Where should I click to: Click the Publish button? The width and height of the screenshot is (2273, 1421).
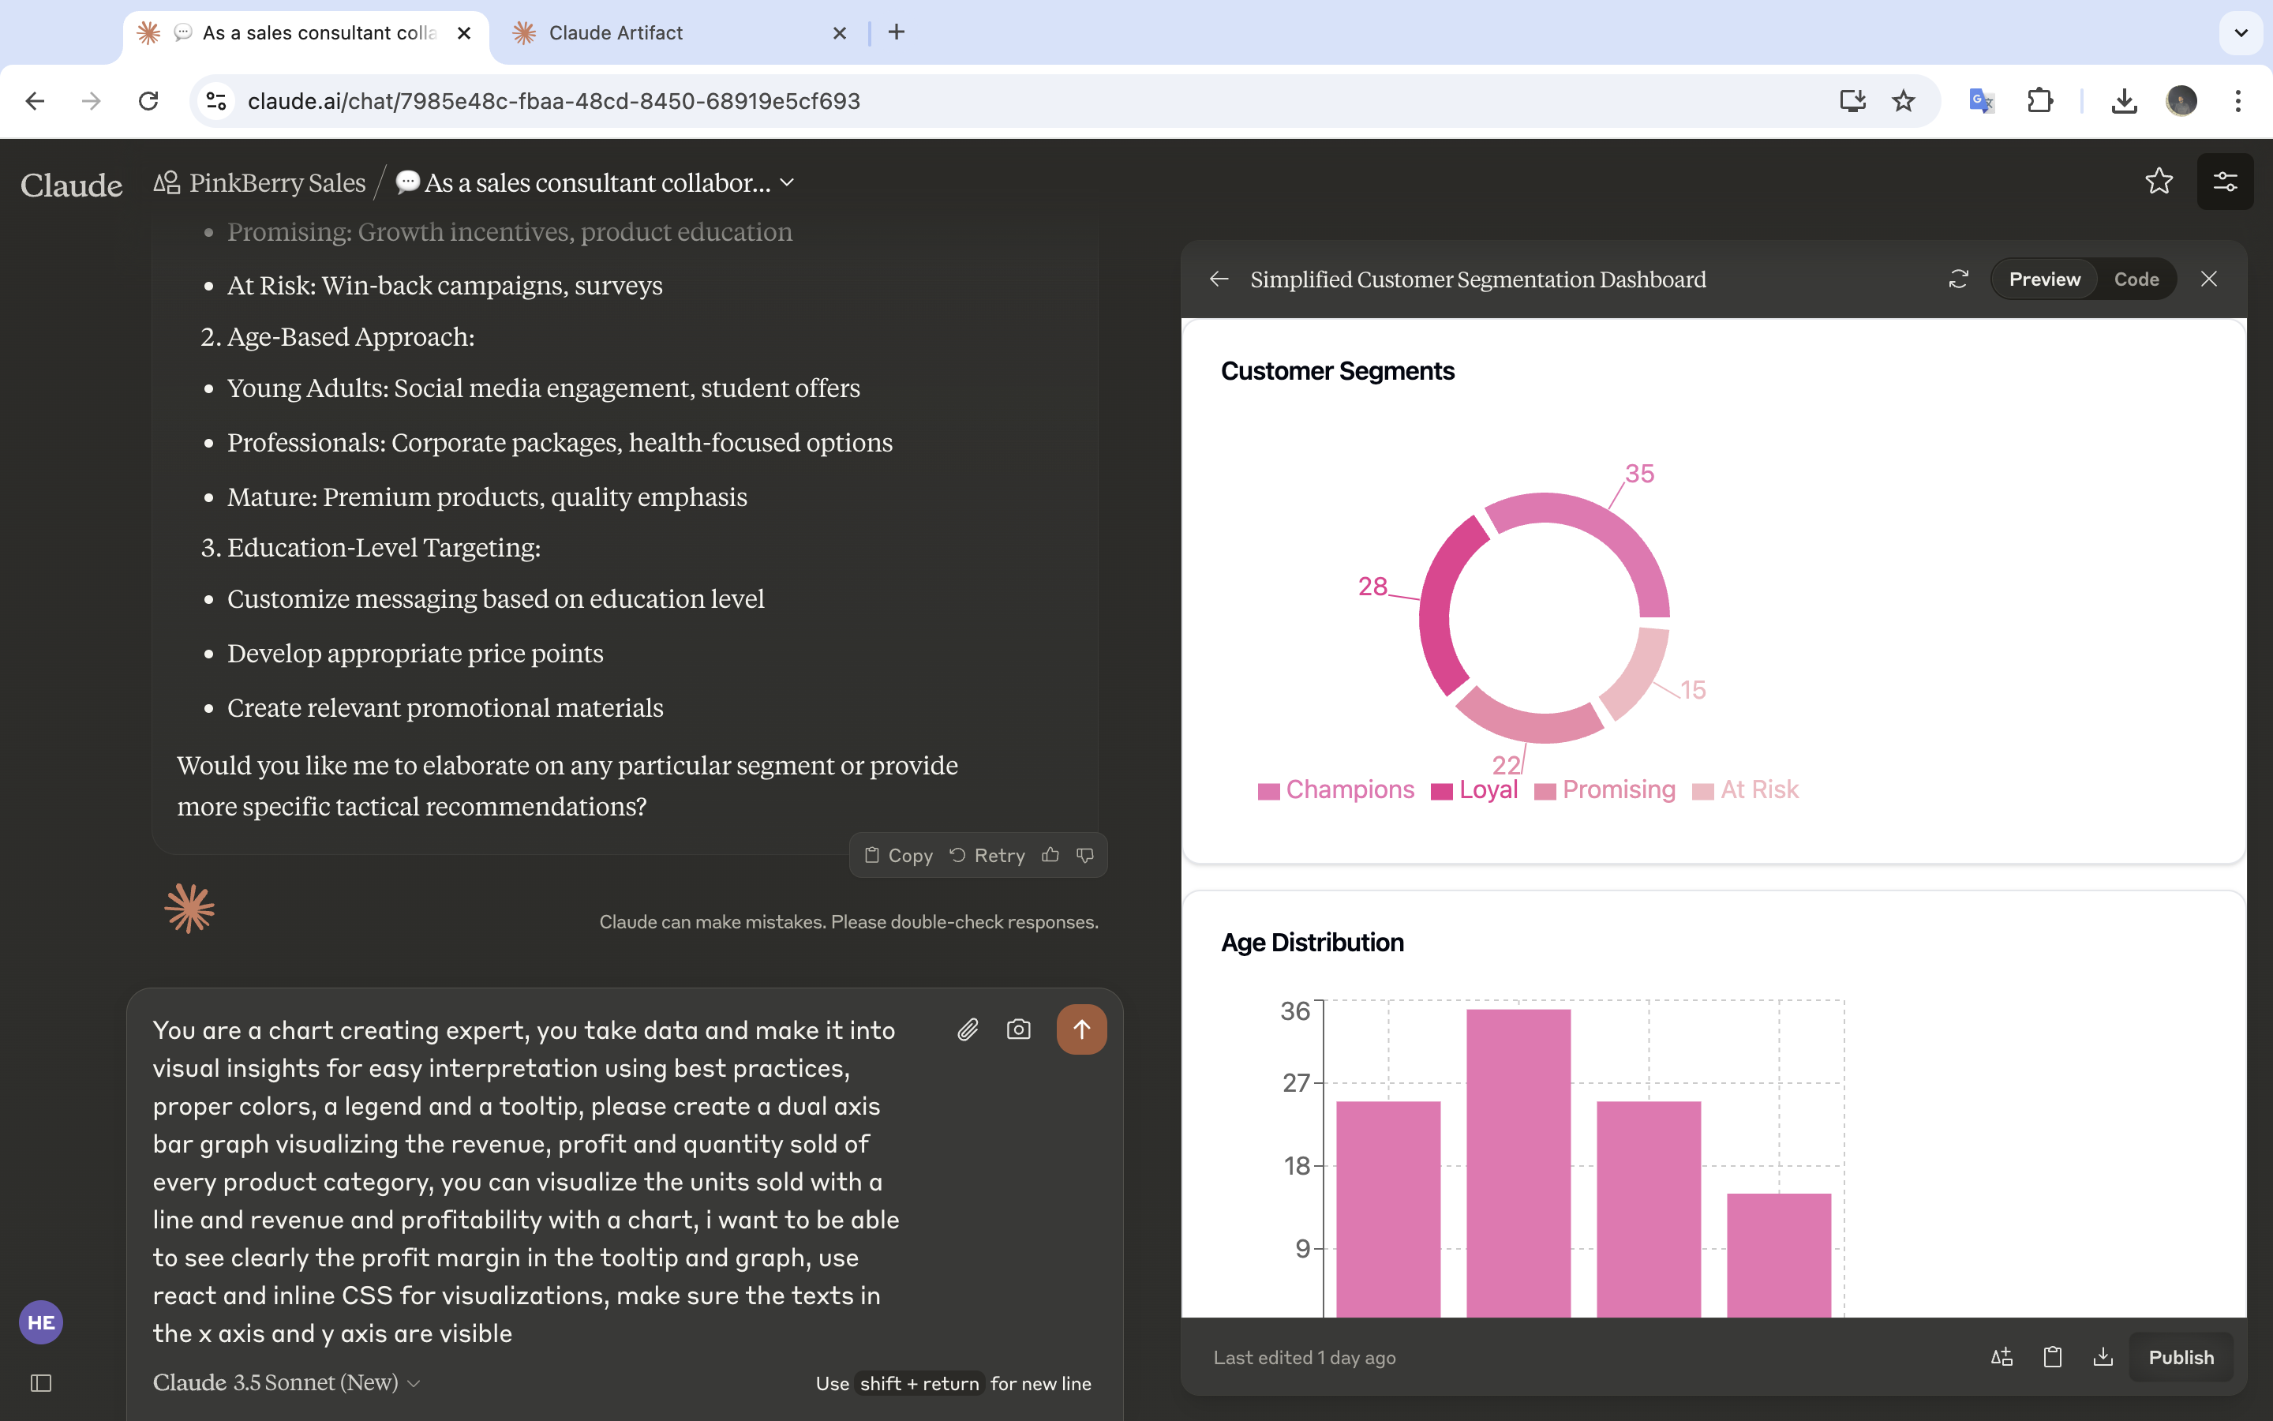pos(2180,1356)
